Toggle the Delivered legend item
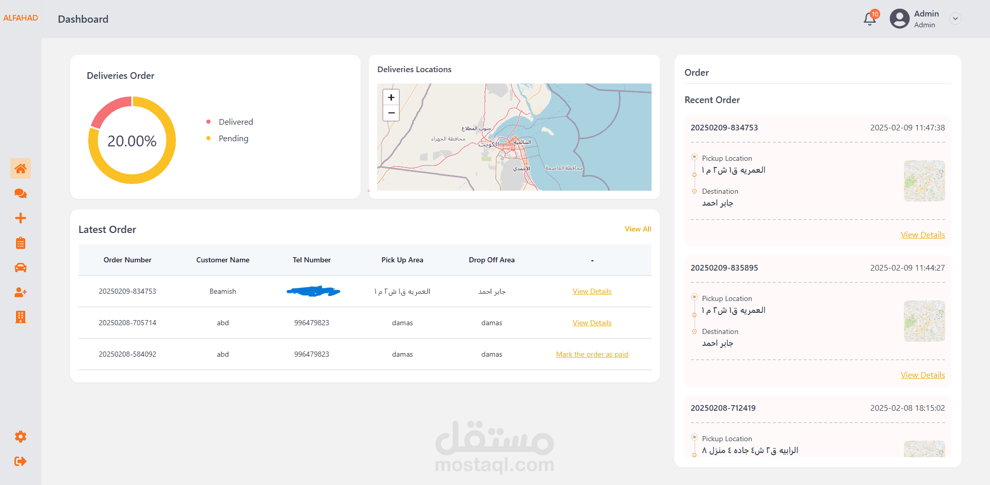This screenshot has height=485, width=990. click(230, 122)
